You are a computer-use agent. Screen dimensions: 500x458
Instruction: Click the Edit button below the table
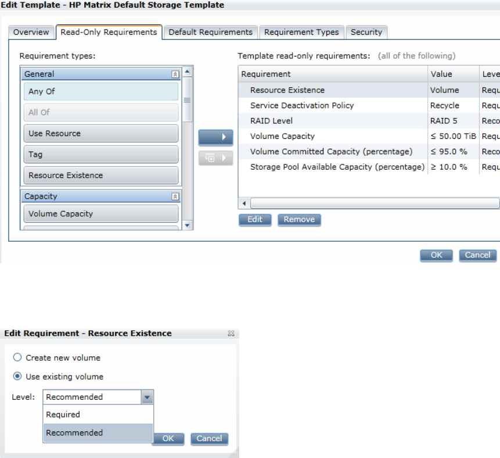pyautogui.click(x=255, y=220)
